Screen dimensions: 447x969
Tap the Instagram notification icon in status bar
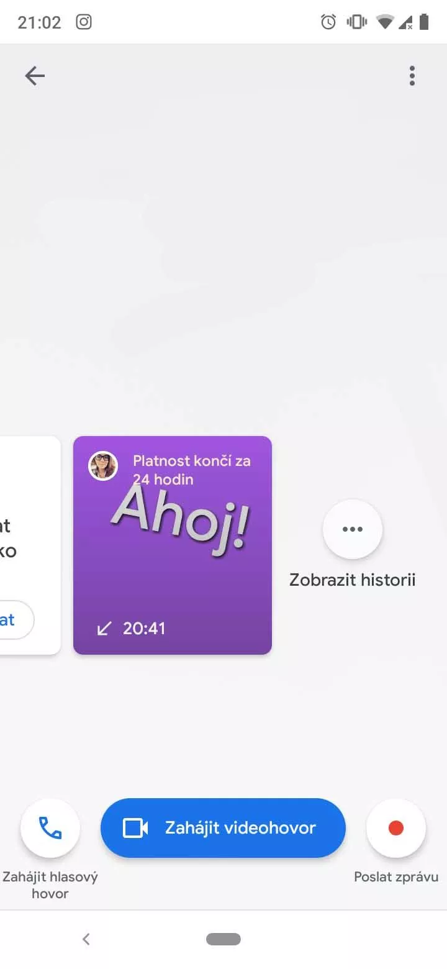coord(84,22)
